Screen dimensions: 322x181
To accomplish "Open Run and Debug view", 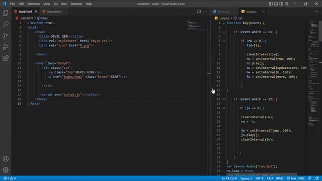I will (x=6, y=47).
